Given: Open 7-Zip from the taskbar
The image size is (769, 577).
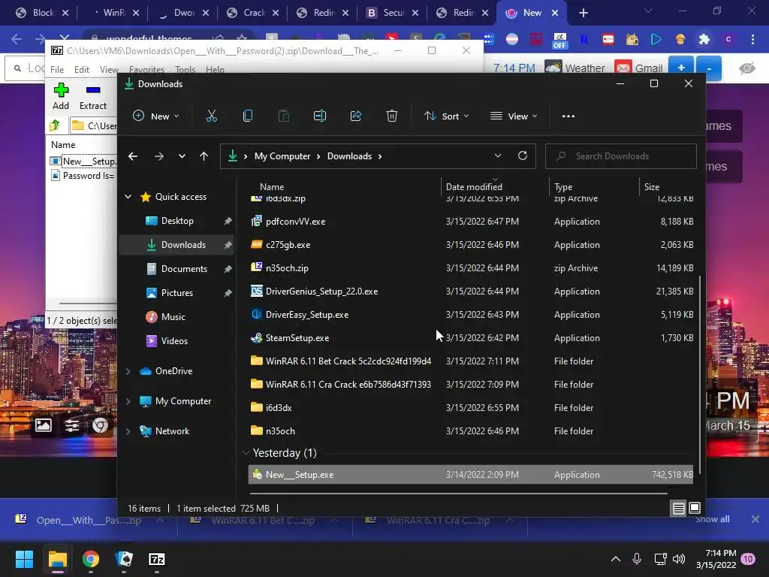Looking at the screenshot, I should tap(157, 559).
